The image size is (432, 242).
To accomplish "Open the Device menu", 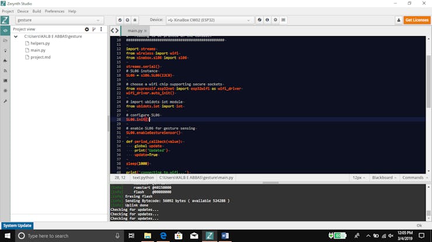I will tap(23, 11).
